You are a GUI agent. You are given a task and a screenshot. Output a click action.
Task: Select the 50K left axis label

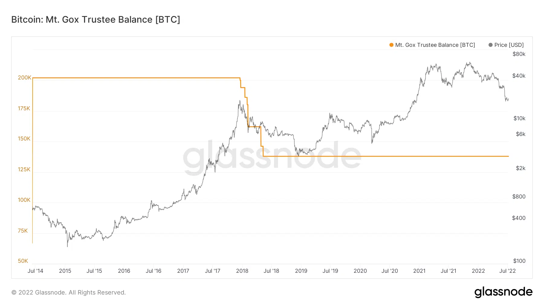23,261
